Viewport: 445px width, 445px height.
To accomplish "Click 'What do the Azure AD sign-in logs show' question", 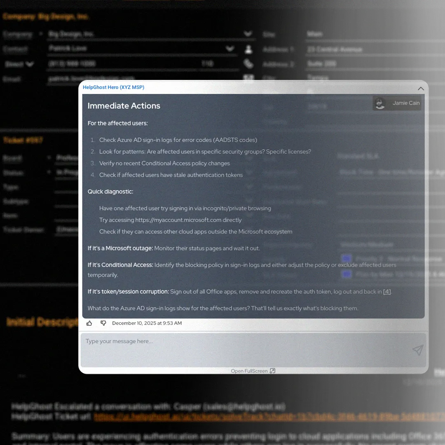I will (223, 309).
